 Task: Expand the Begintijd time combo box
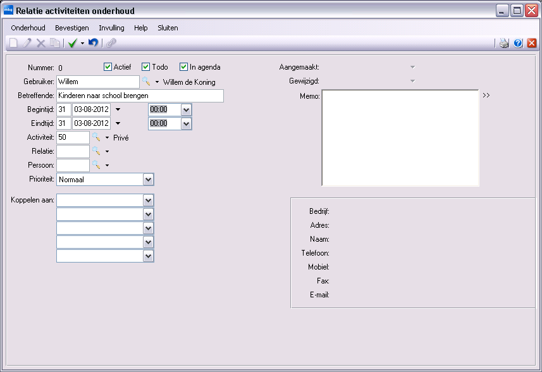coord(186,110)
